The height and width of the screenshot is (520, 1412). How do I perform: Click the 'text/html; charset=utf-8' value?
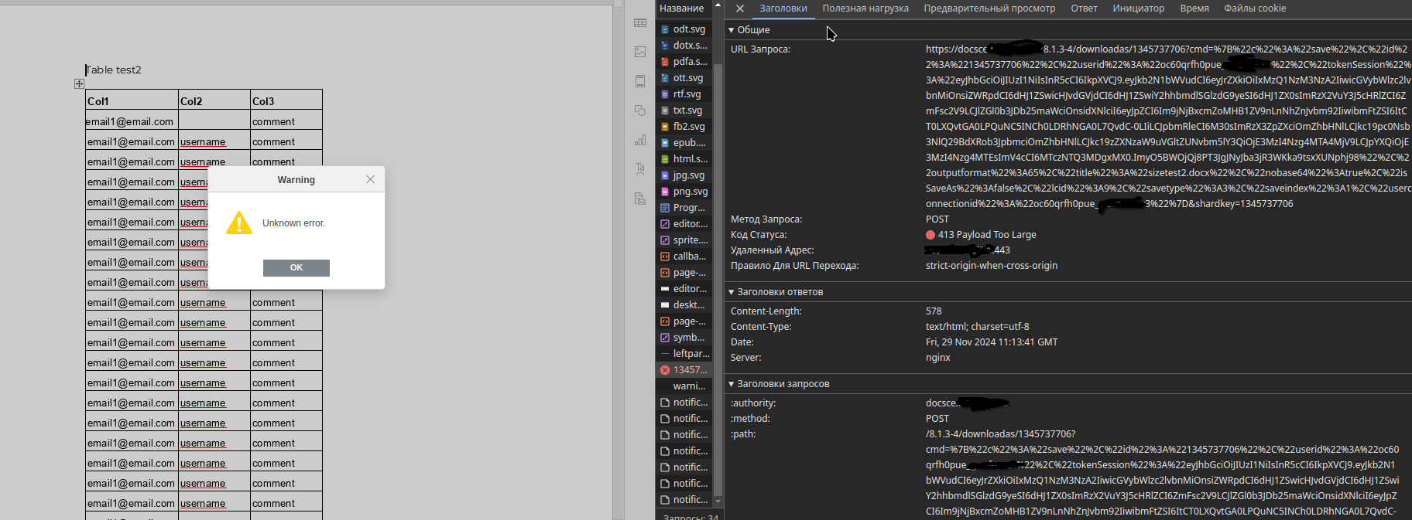tap(978, 327)
